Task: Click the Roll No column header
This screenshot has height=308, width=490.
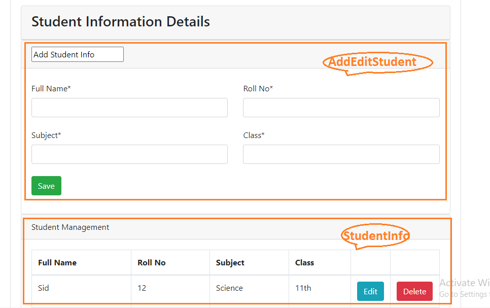Action: coord(152,263)
